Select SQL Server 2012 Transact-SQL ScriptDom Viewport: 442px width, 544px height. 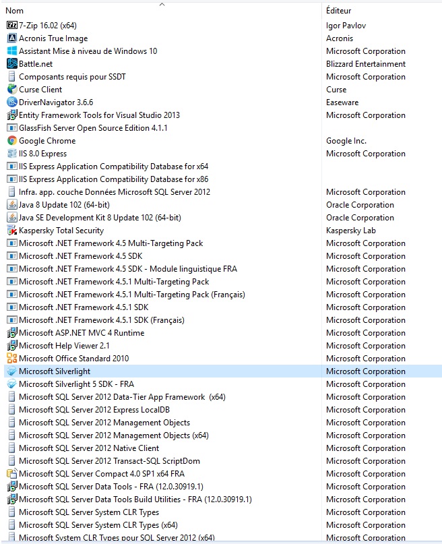(x=109, y=461)
